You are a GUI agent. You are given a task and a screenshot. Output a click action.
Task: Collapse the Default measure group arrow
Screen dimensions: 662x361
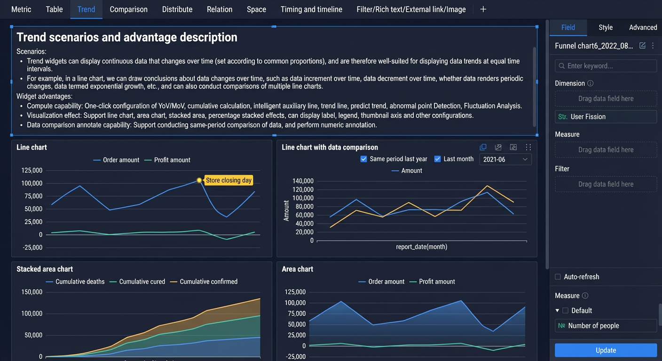(x=557, y=311)
